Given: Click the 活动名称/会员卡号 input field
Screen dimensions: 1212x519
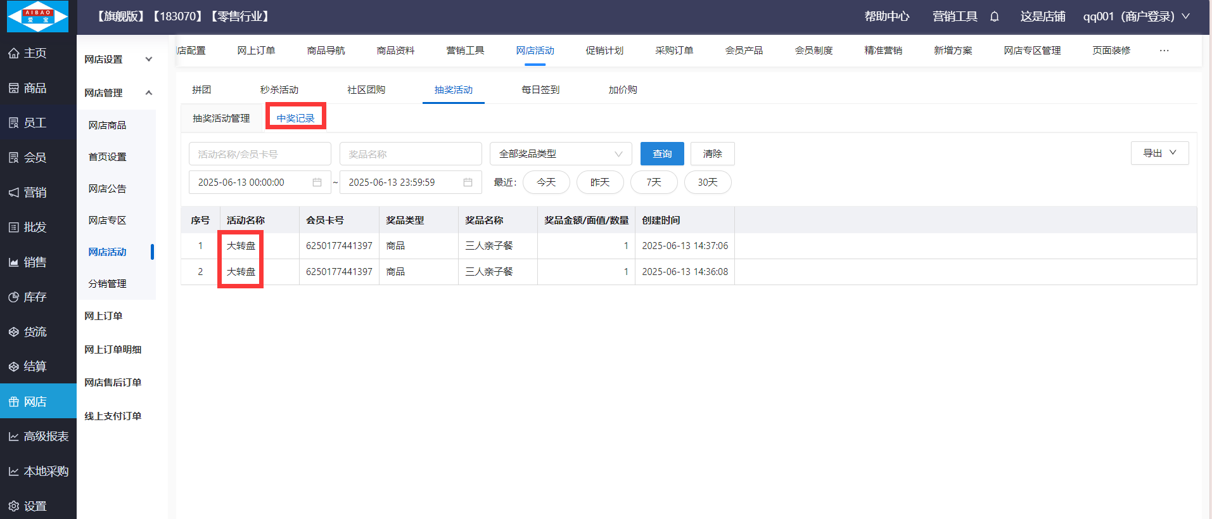Looking at the screenshot, I should tap(259, 154).
